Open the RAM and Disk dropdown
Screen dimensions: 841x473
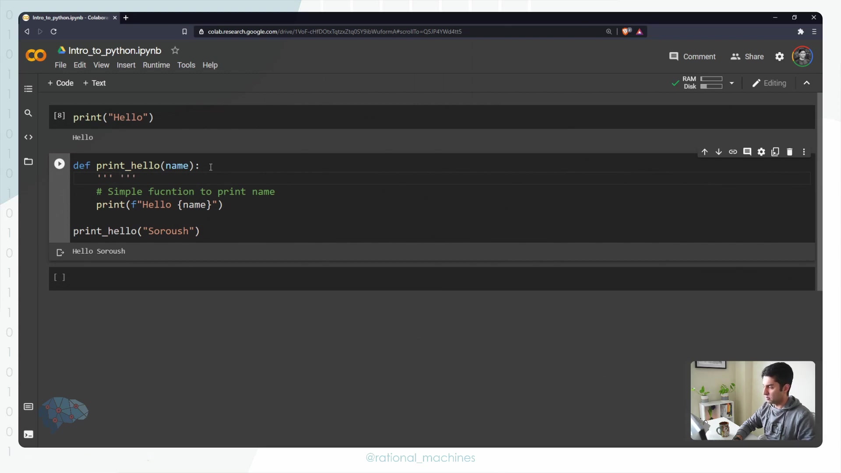(731, 83)
